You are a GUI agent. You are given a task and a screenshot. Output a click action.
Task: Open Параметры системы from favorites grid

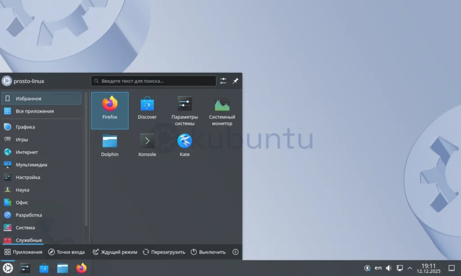[185, 111]
